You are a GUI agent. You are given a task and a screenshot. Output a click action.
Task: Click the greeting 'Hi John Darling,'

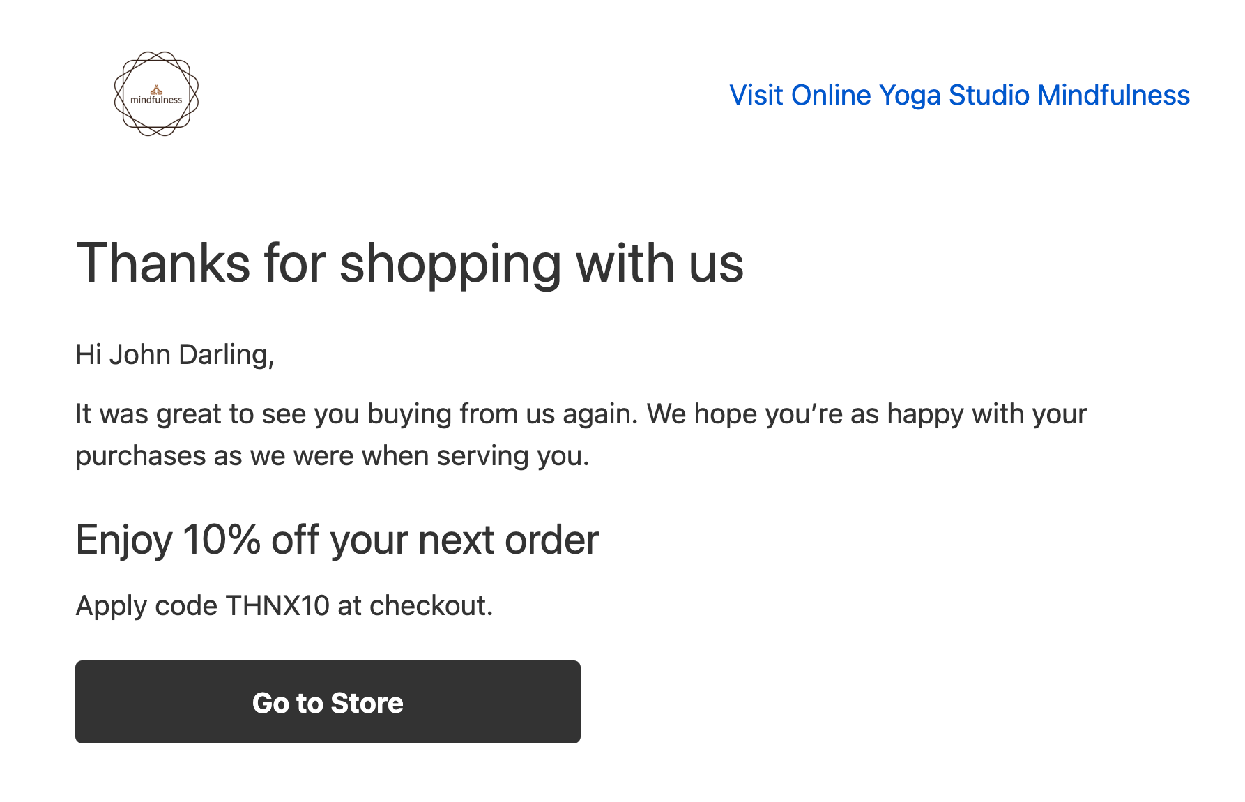pos(176,354)
